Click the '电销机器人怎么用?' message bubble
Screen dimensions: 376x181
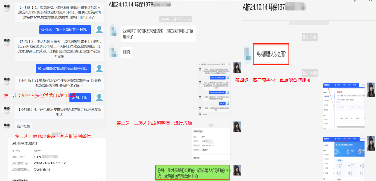271,54
